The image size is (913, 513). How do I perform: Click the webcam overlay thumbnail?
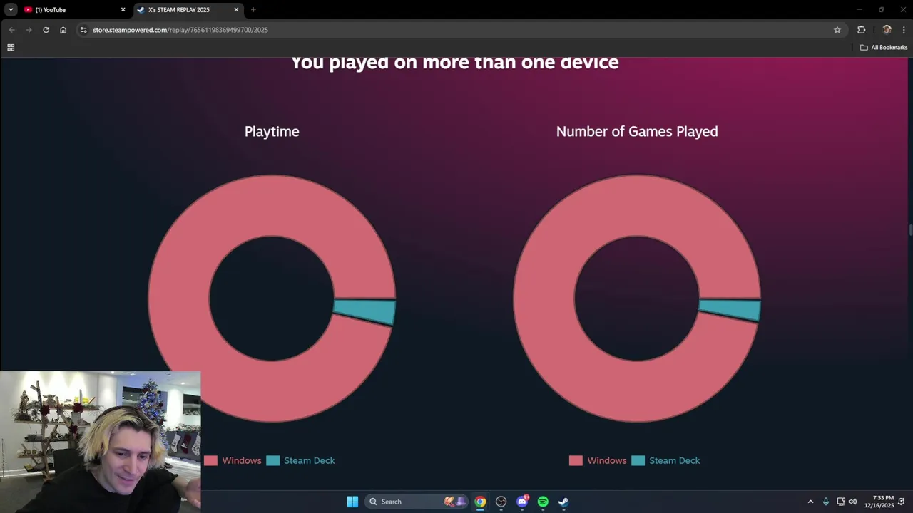[x=101, y=442]
